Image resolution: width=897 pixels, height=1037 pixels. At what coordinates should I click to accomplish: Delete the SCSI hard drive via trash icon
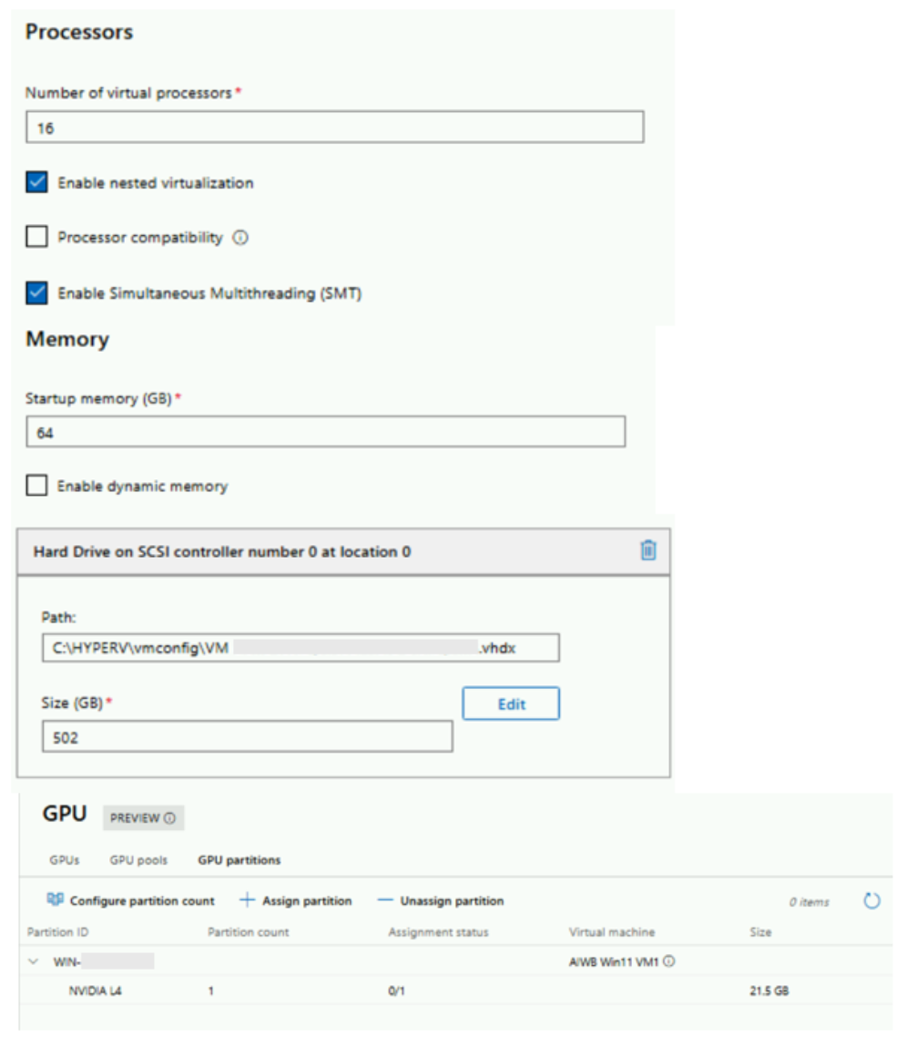[x=648, y=550]
